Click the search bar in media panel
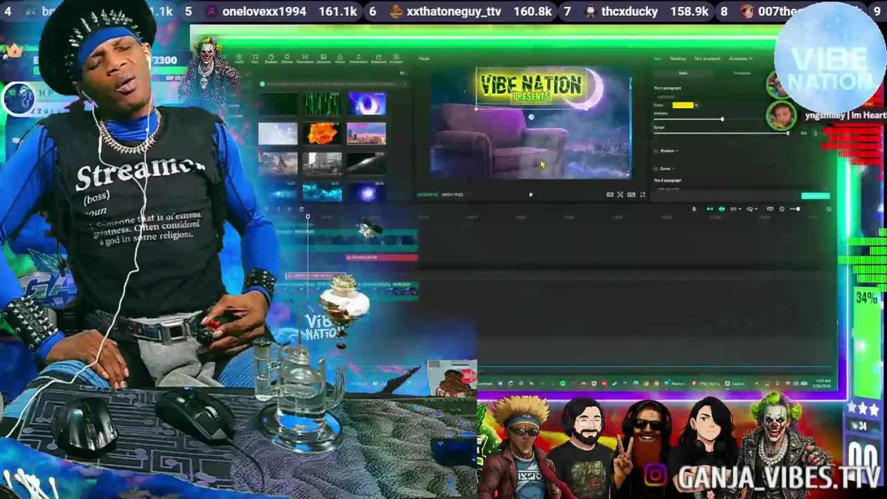Image resolution: width=887 pixels, height=499 pixels. click(333, 84)
